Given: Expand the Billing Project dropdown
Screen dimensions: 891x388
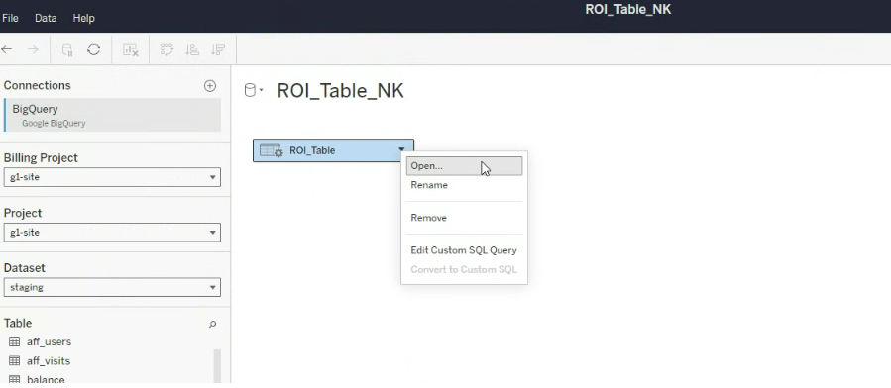Looking at the screenshot, I should (112, 177).
